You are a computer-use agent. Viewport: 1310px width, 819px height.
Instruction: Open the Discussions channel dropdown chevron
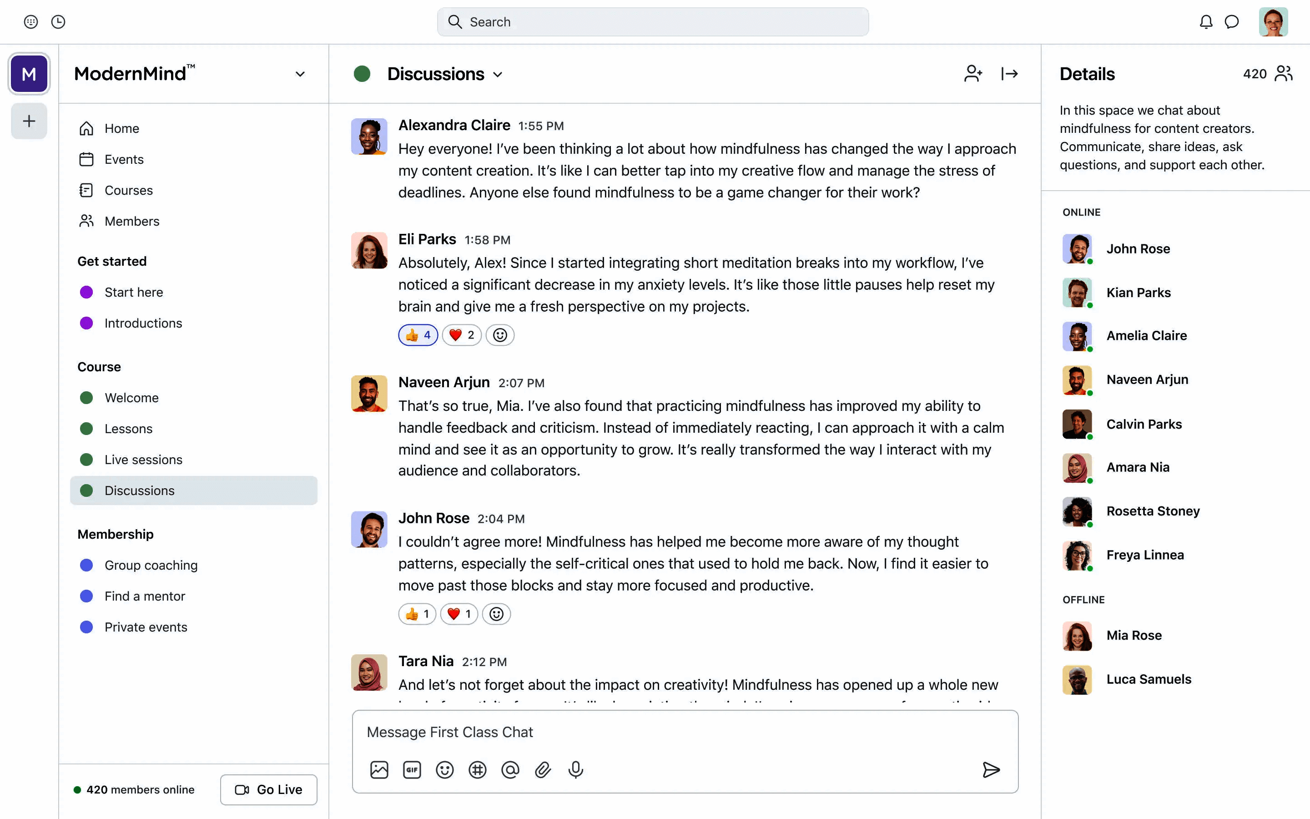(498, 75)
